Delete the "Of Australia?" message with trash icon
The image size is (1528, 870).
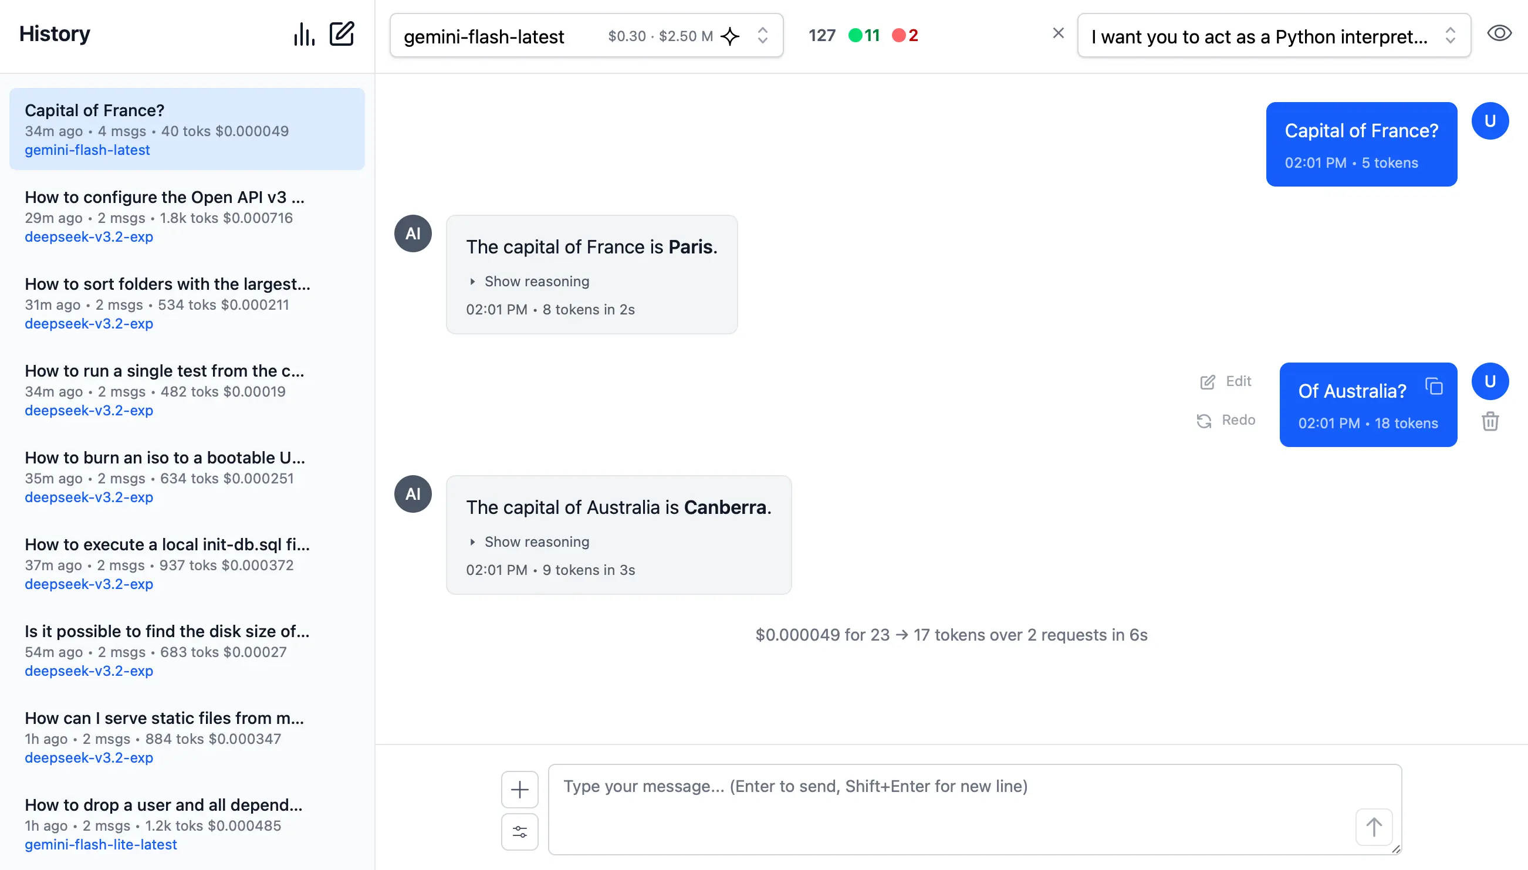pos(1490,421)
